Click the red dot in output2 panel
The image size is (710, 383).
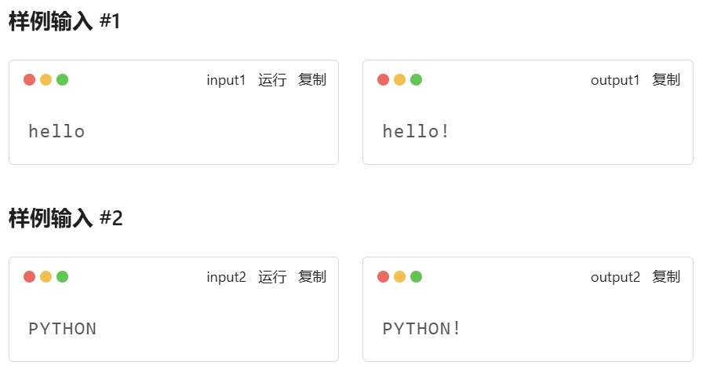pos(383,276)
